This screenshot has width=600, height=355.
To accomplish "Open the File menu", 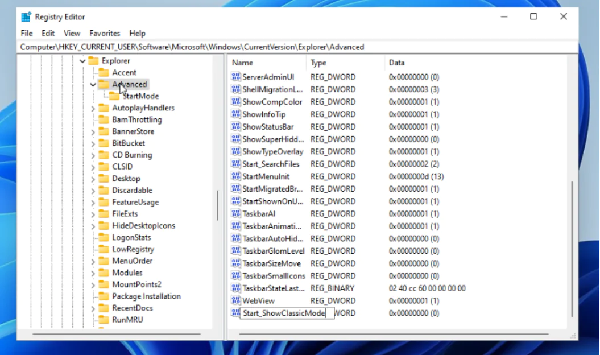I will [26, 33].
